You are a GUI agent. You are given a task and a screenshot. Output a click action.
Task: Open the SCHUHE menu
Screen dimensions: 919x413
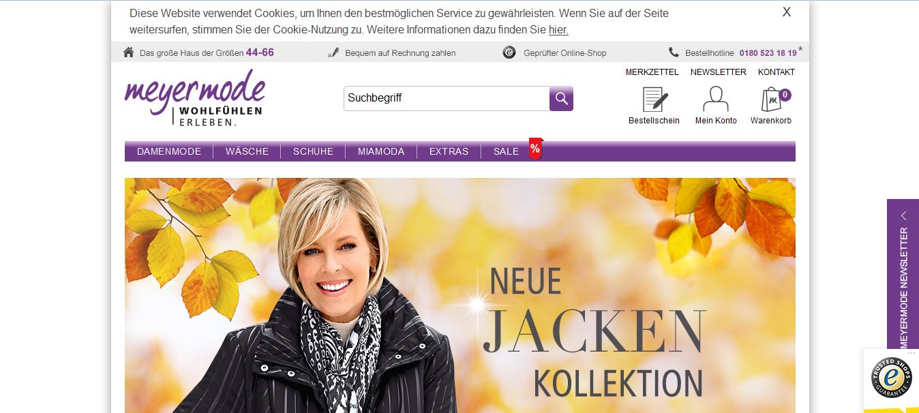pyautogui.click(x=313, y=151)
